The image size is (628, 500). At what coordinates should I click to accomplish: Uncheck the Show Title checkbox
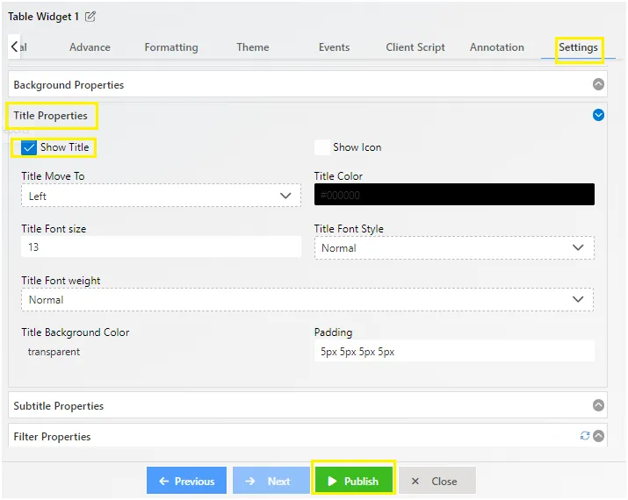29,147
